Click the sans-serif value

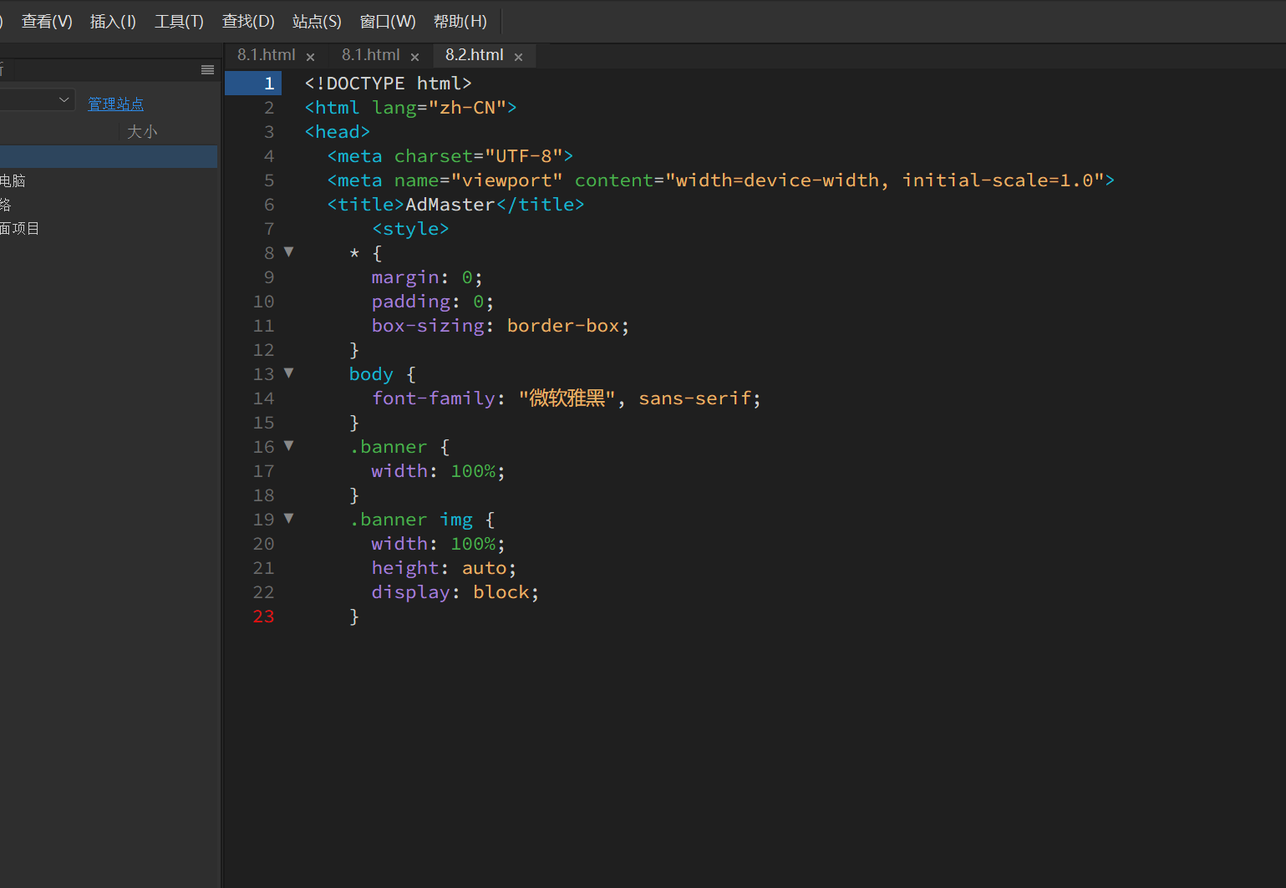pyautogui.click(x=695, y=398)
